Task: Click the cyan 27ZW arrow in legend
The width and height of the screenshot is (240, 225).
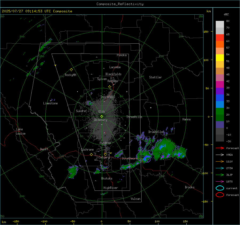Action: coord(220,168)
